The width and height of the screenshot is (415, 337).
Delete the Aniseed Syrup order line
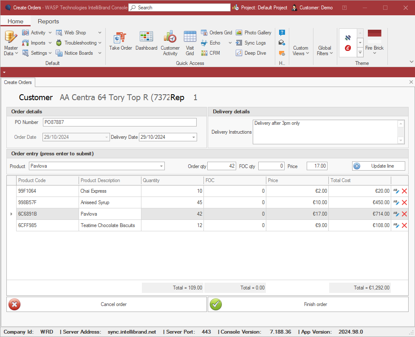pyautogui.click(x=404, y=202)
